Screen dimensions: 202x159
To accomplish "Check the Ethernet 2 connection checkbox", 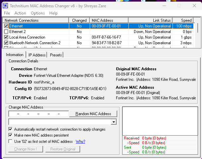I will click(x=6, y=32).
